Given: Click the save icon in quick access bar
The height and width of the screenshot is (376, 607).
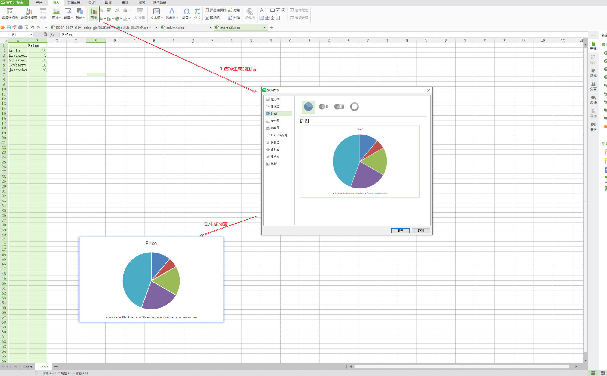Looking at the screenshot, I should (8, 28).
